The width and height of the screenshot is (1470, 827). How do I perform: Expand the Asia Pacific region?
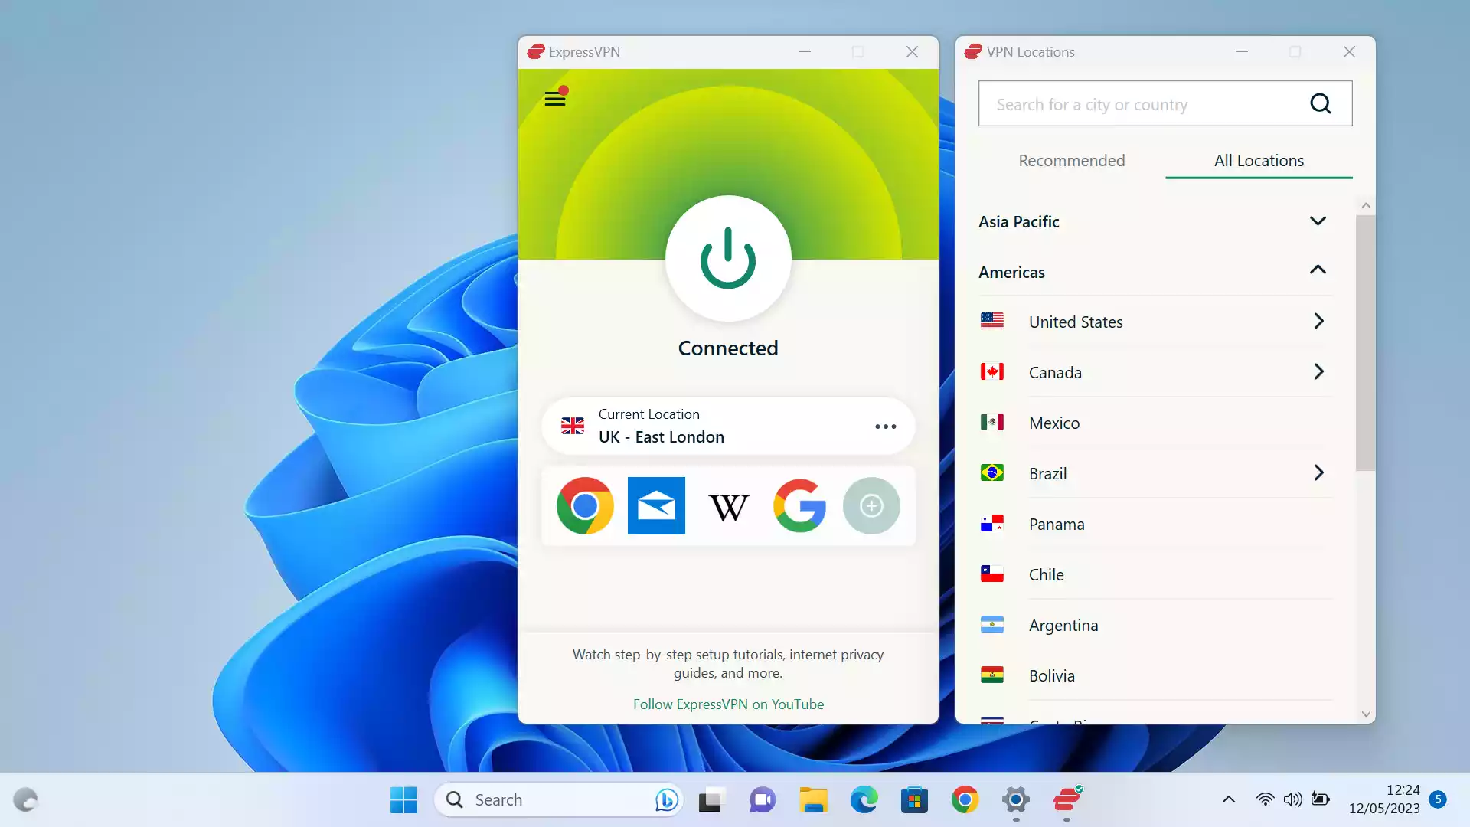[x=1155, y=221]
